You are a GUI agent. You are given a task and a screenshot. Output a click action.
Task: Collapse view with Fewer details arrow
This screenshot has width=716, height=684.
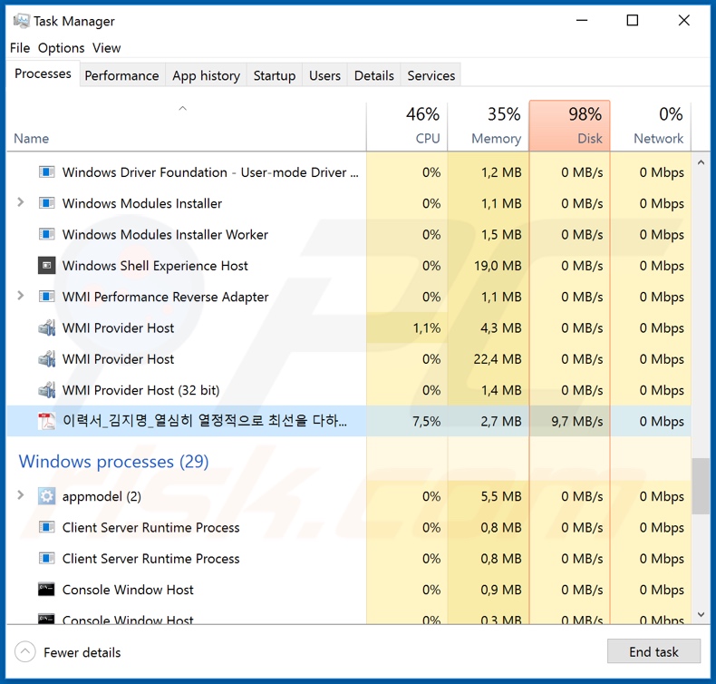pyautogui.click(x=25, y=651)
